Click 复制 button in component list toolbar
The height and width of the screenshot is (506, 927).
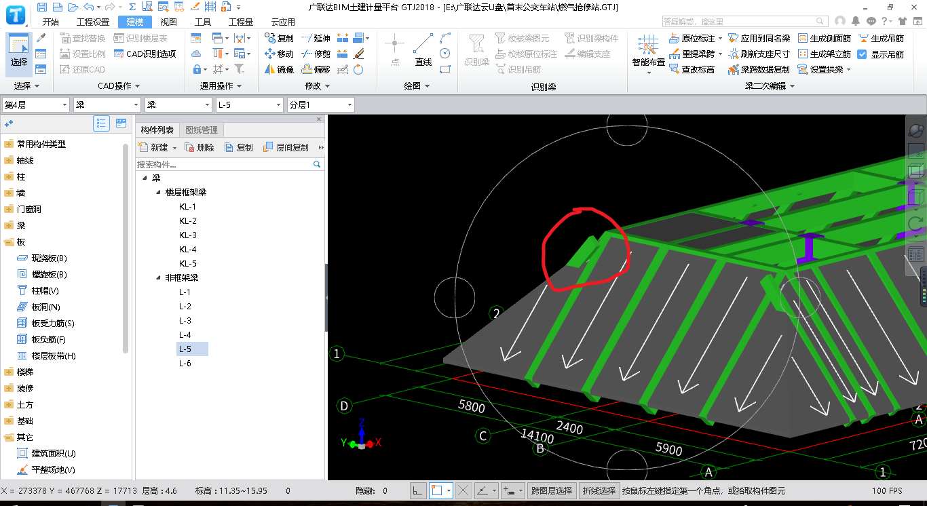[239, 147]
